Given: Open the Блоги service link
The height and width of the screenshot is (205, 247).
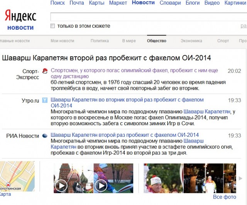Looking at the screenshot, I should pos(193,3).
